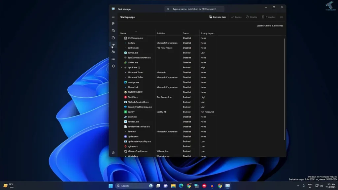Open Task Manager settings via the gear icon
The image size is (338, 190).
point(113,153)
